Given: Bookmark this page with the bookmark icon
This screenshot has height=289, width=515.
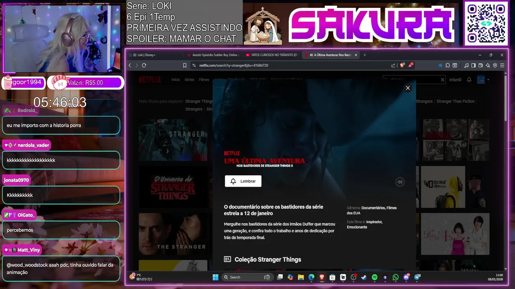Looking at the screenshot, I should 185,65.
